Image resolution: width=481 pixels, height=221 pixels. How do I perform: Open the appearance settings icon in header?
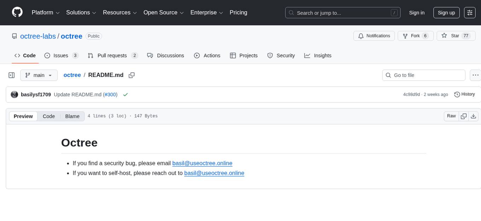[x=470, y=13]
